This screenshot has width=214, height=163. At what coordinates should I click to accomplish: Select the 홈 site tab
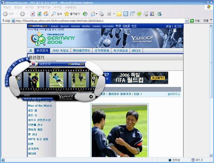pos(31,50)
